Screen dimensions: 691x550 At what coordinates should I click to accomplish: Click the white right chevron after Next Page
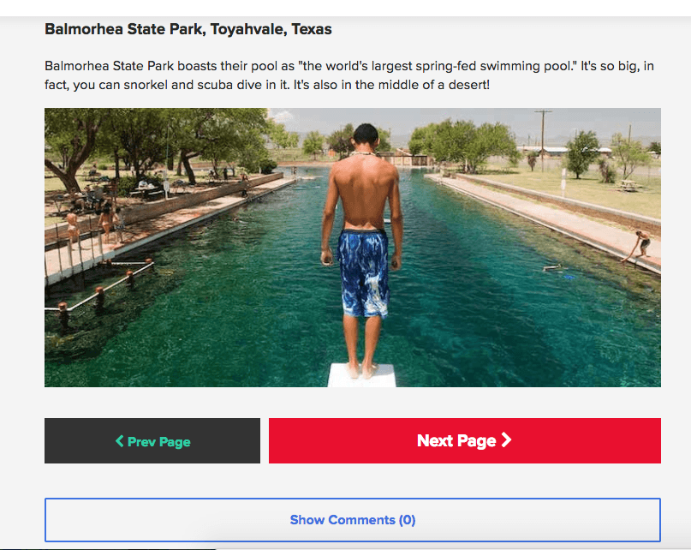[x=506, y=439]
